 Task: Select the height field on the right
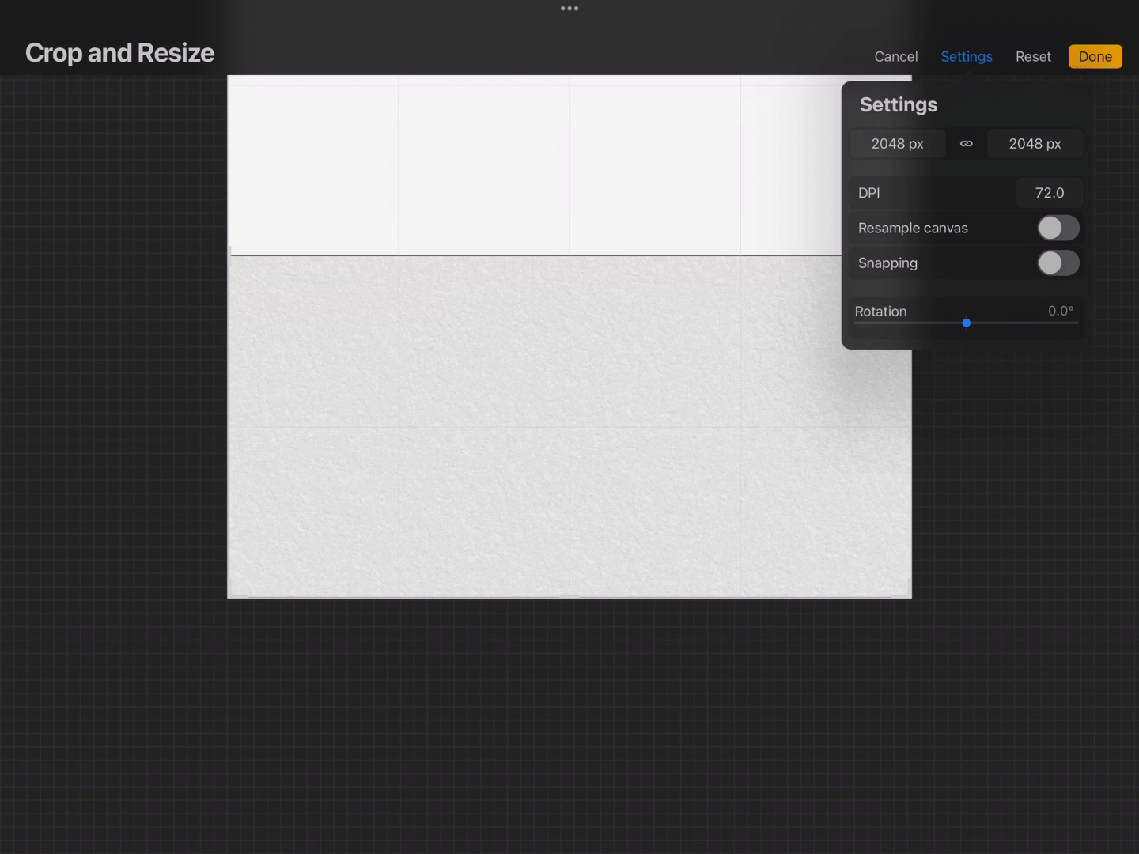click(1035, 144)
